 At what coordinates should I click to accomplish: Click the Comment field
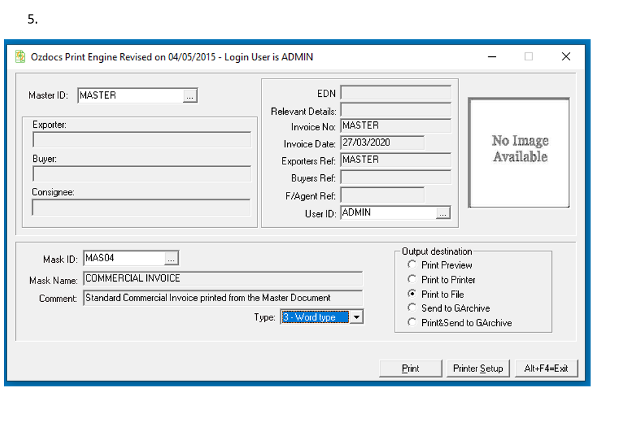coord(223,298)
